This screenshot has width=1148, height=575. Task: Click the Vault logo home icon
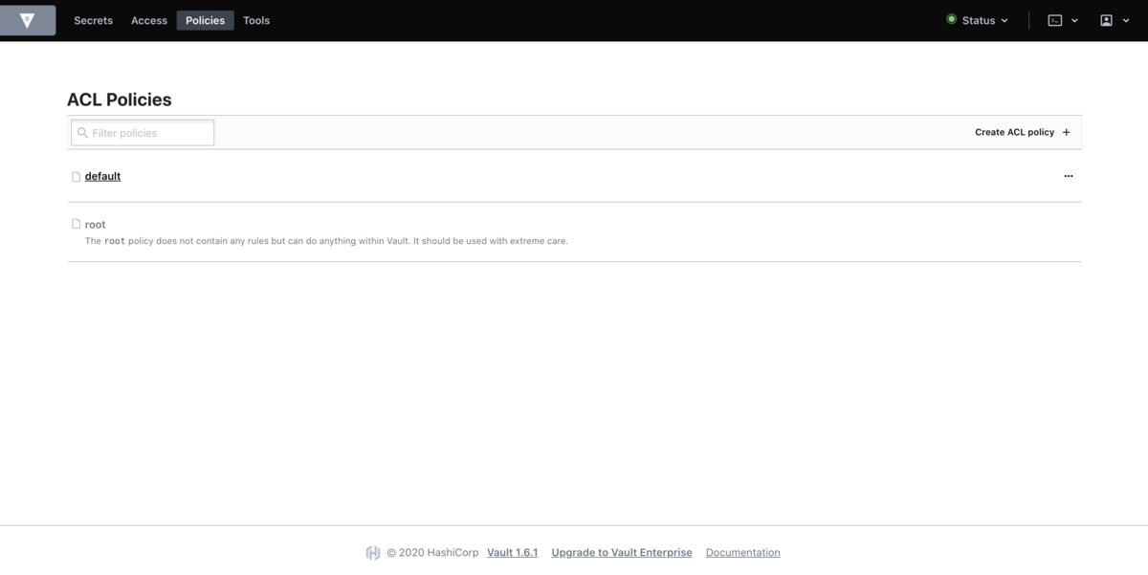27,20
